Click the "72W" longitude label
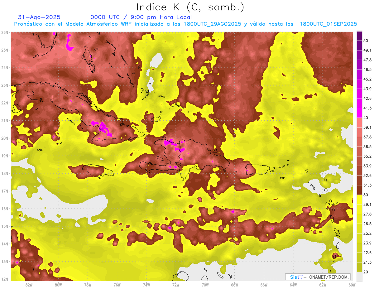The height and width of the screenshot is (289, 374). [176, 285]
